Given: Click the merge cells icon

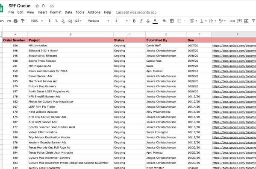Looking at the screenshot, I should 179,21.
